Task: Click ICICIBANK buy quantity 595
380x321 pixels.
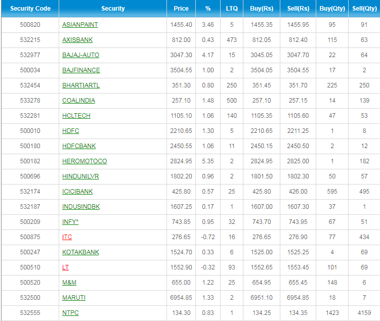Action: (332, 192)
